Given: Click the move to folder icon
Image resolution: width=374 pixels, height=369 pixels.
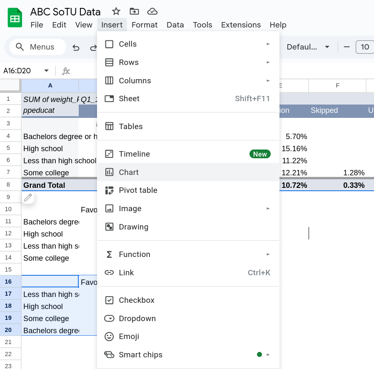Looking at the screenshot, I should coord(134,12).
